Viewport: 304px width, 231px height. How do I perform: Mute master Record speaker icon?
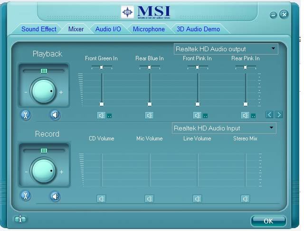[x=55, y=196]
